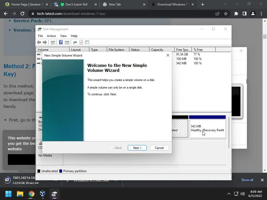
Task: Click No Media CD-ROM entry
Action: pyautogui.click(x=45, y=155)
